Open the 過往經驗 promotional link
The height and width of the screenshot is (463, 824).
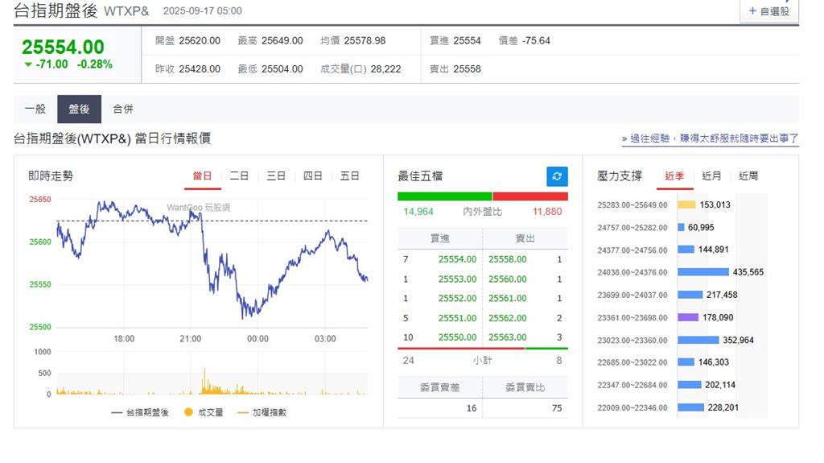(x=710, y=138)
